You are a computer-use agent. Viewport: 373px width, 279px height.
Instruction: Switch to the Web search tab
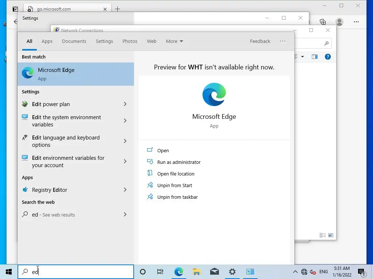(x=152, y=41)
